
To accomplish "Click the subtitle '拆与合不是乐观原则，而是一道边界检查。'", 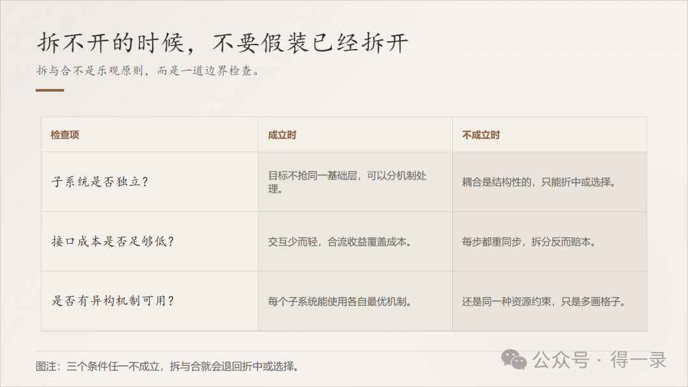I will pos(148,71).
